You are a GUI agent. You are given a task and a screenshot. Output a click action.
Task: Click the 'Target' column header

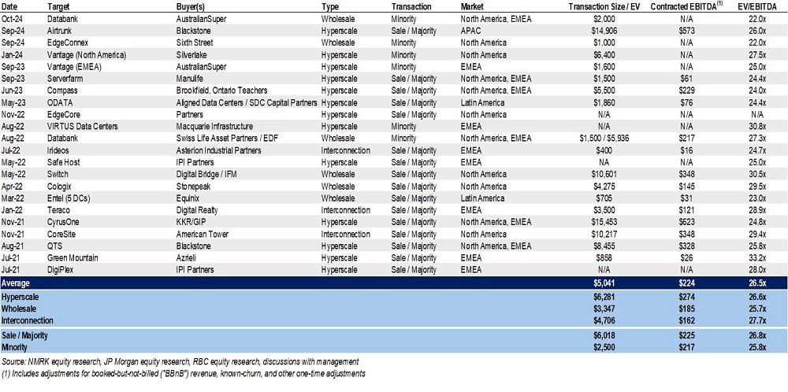(58, 7)
